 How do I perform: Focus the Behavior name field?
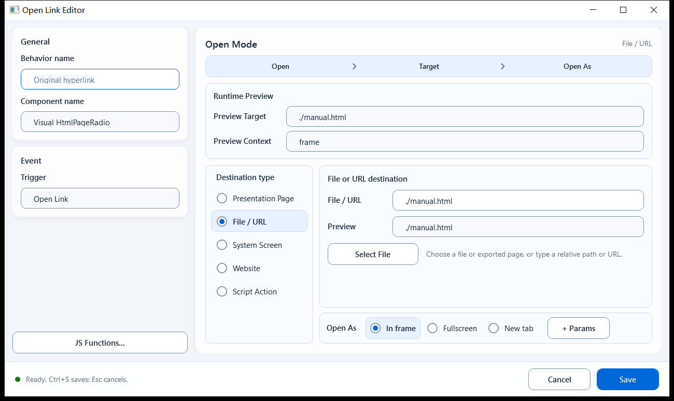100,79
